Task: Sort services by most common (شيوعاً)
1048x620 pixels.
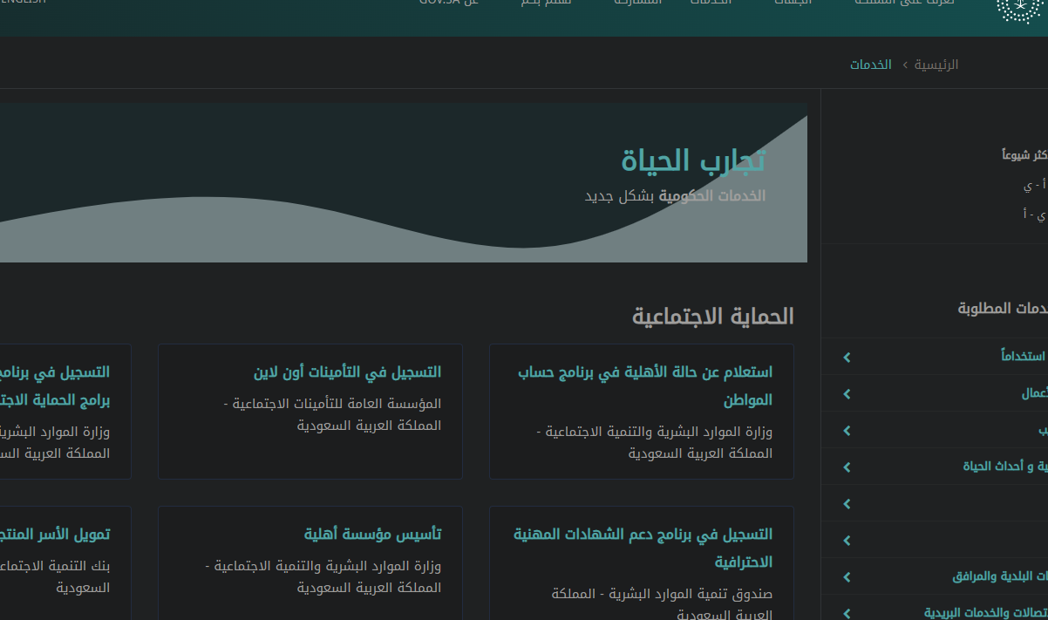Action: tap(1024, 155)
